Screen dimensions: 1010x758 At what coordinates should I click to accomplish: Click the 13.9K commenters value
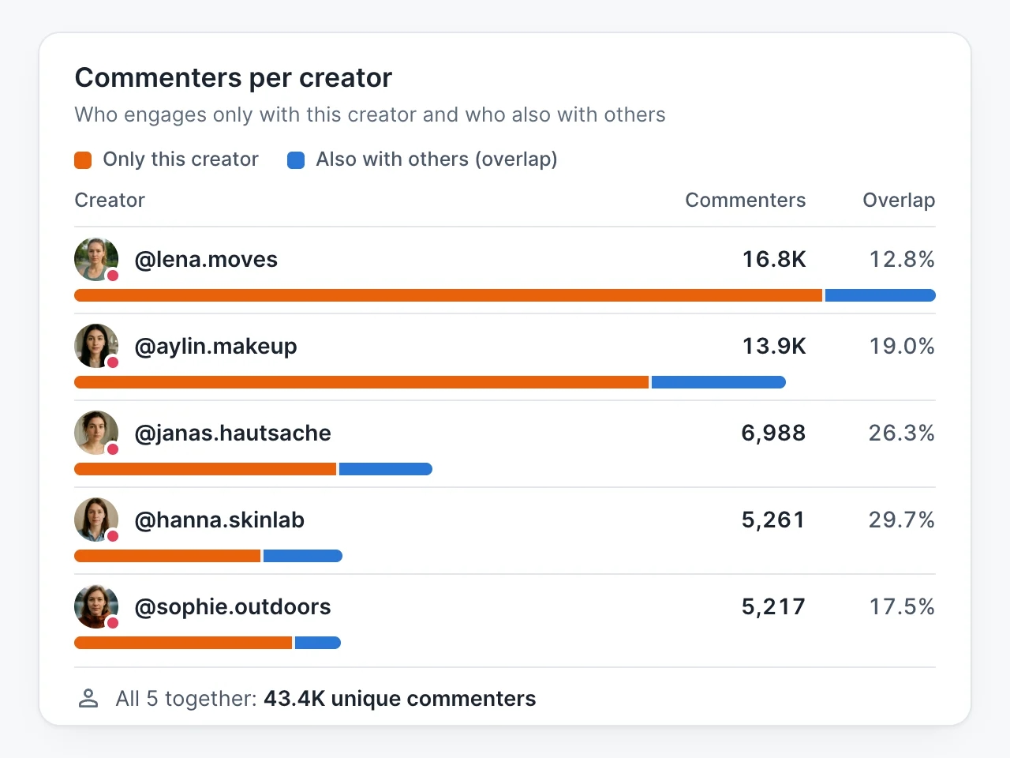pos(774,347)
